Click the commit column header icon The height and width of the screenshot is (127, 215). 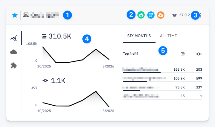click(x=199, y=54)
